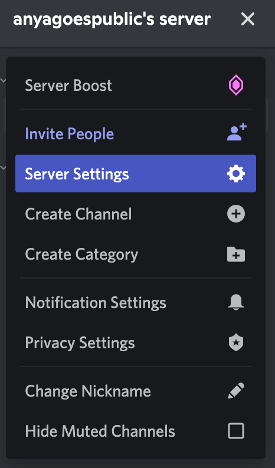275x468 pixels.
Task: Select the Server Boost menu entry
Action: coord(136,86)
